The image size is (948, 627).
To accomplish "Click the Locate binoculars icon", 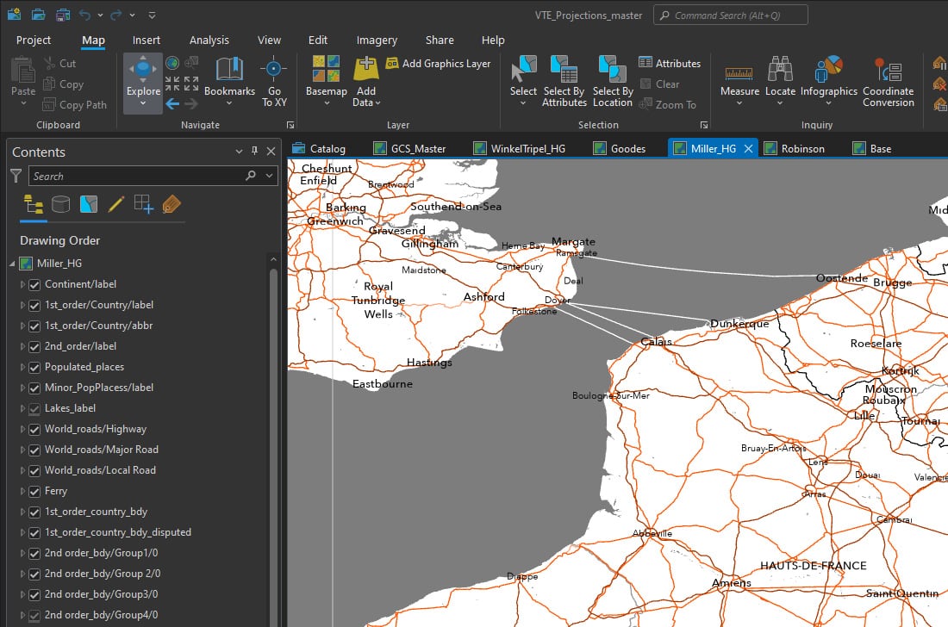I will (780, 71).
